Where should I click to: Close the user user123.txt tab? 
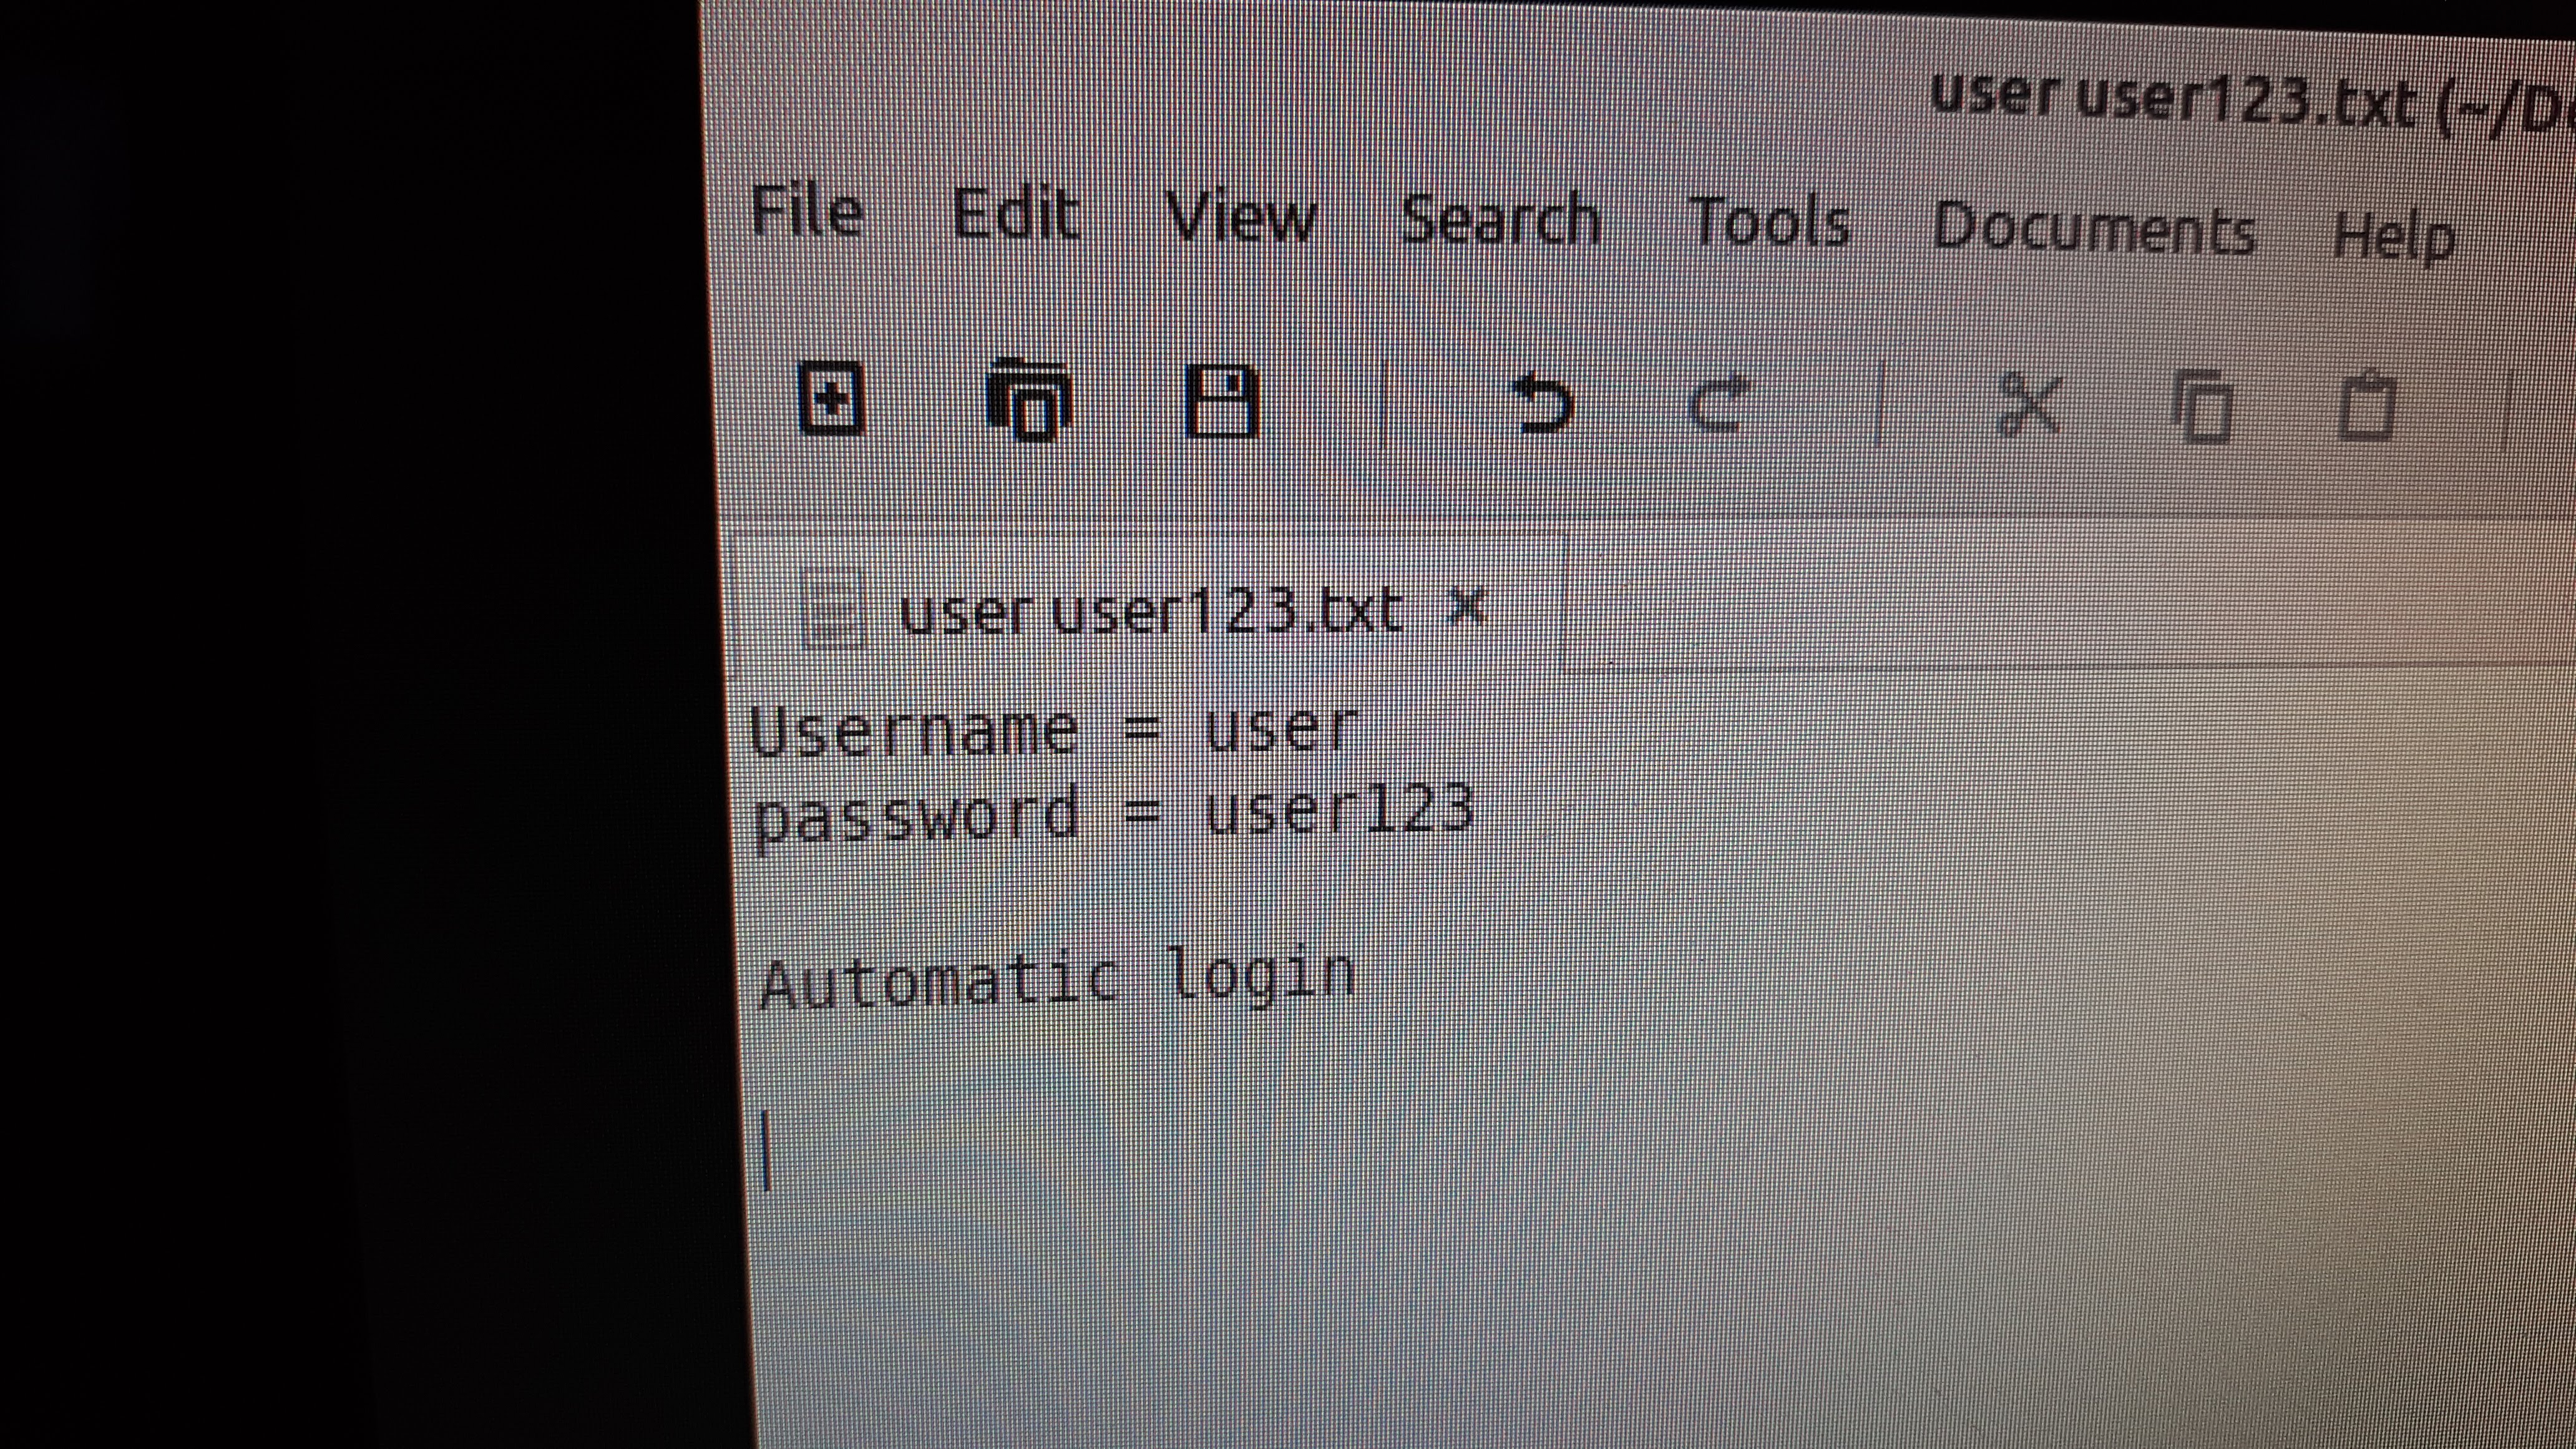(x=1467, y=607)
